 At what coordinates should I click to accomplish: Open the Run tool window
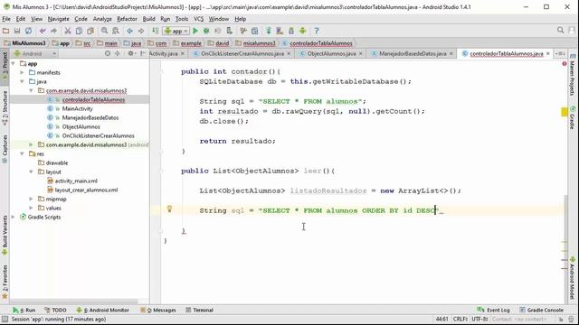pyautogui.click(x=24, y=311)
